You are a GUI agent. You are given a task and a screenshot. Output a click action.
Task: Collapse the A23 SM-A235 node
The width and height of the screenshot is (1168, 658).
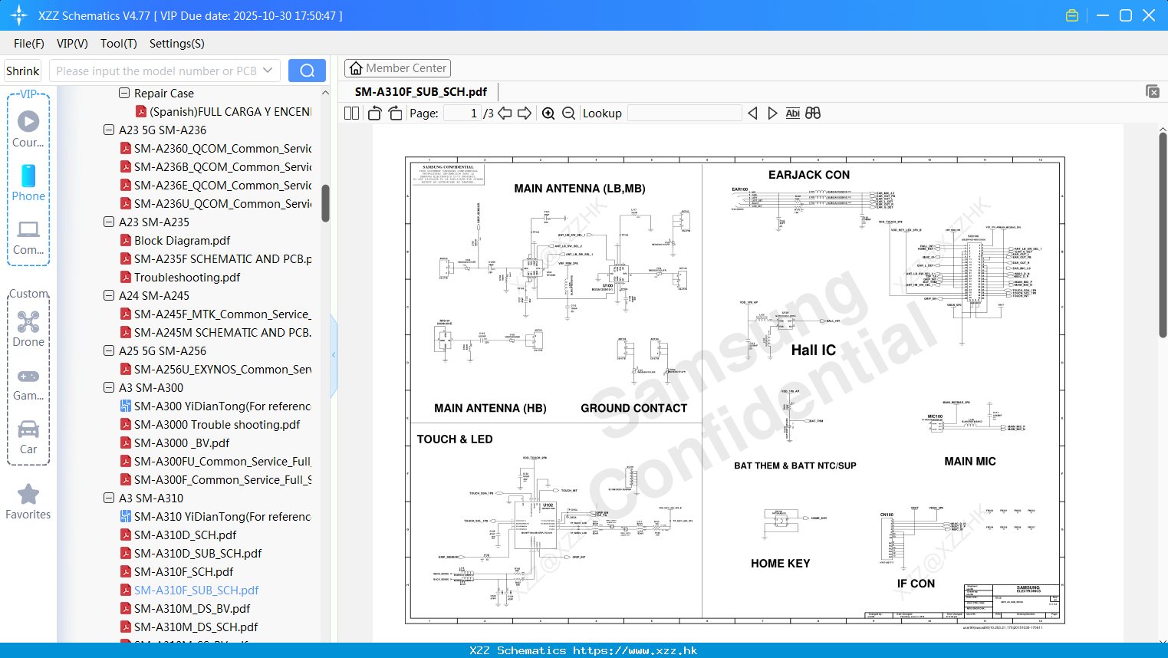coord(109,222)
